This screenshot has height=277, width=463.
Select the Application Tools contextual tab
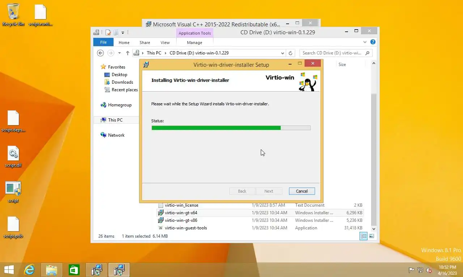click(x=195, y=33)
